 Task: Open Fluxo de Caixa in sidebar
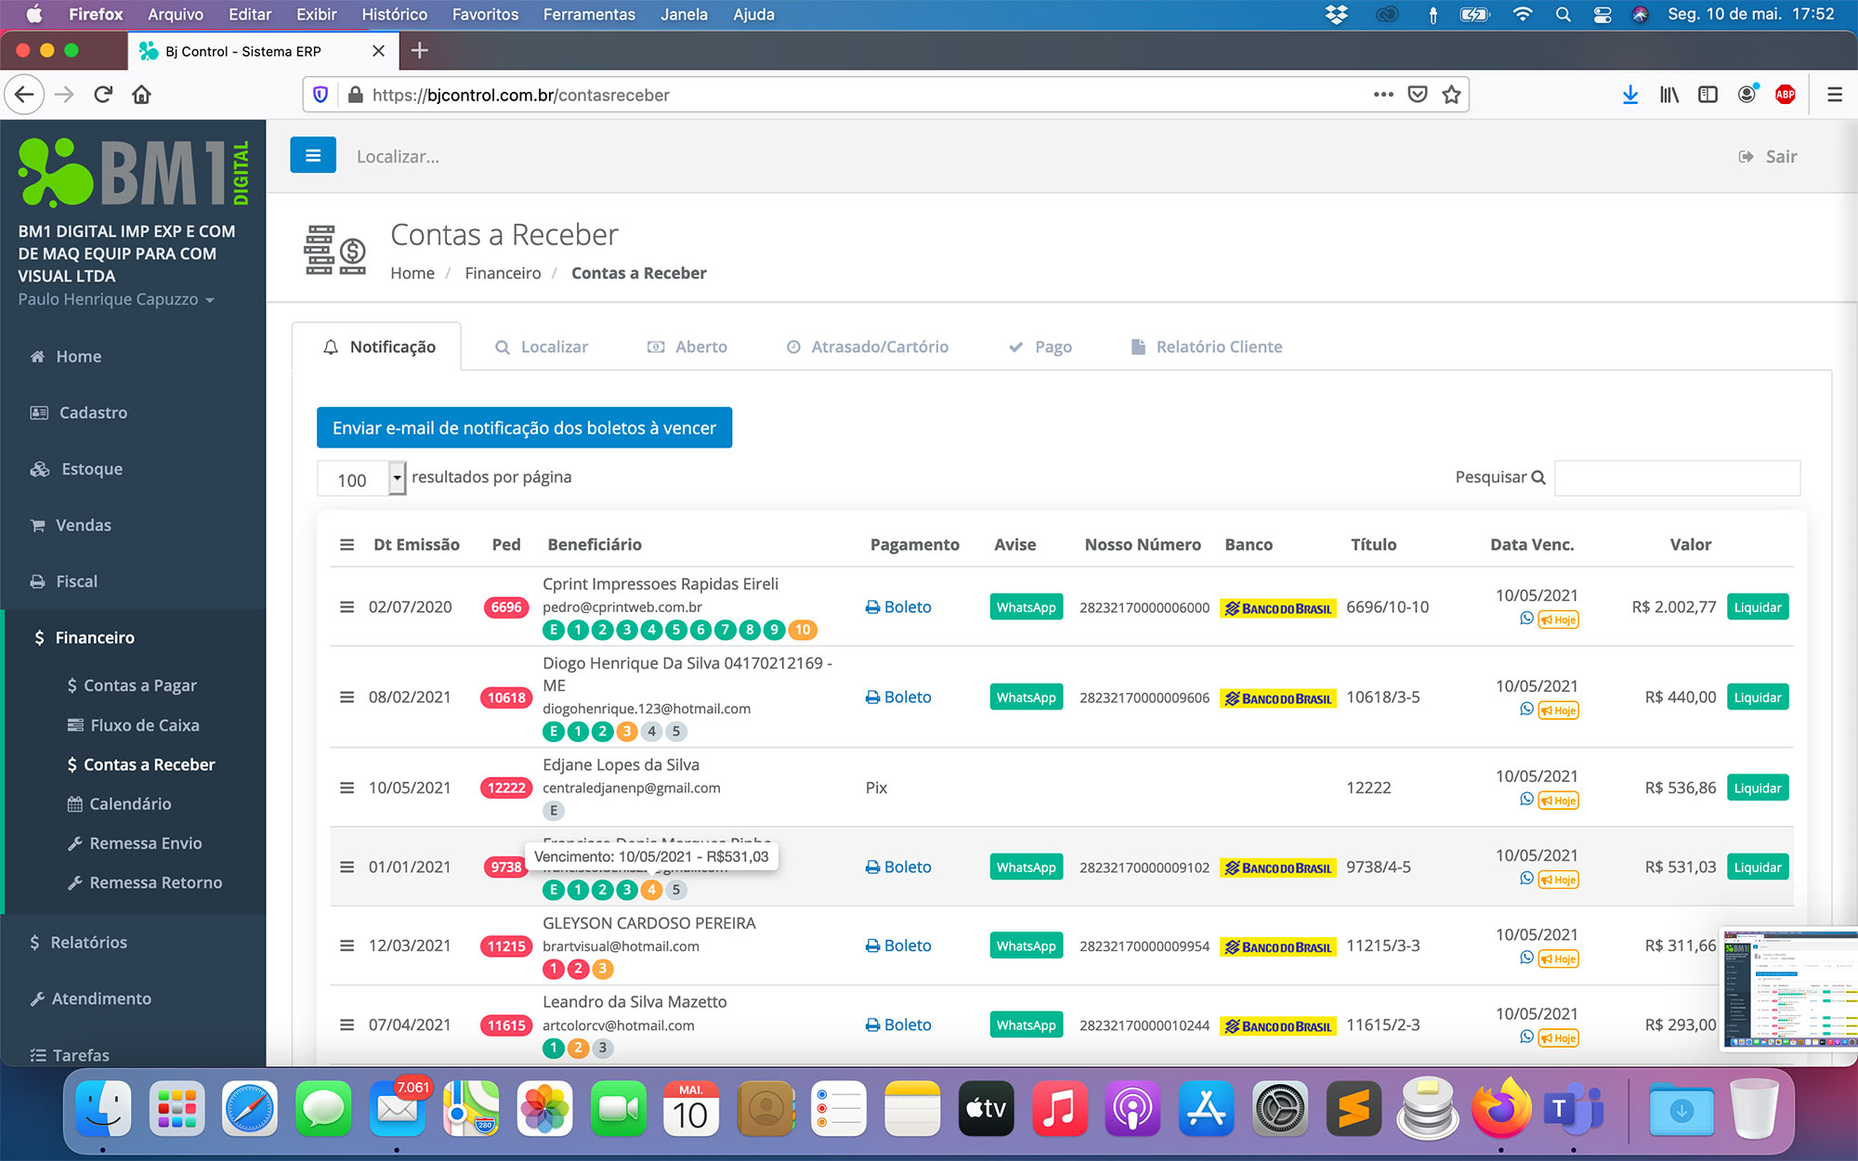click(x=144, y=725)
